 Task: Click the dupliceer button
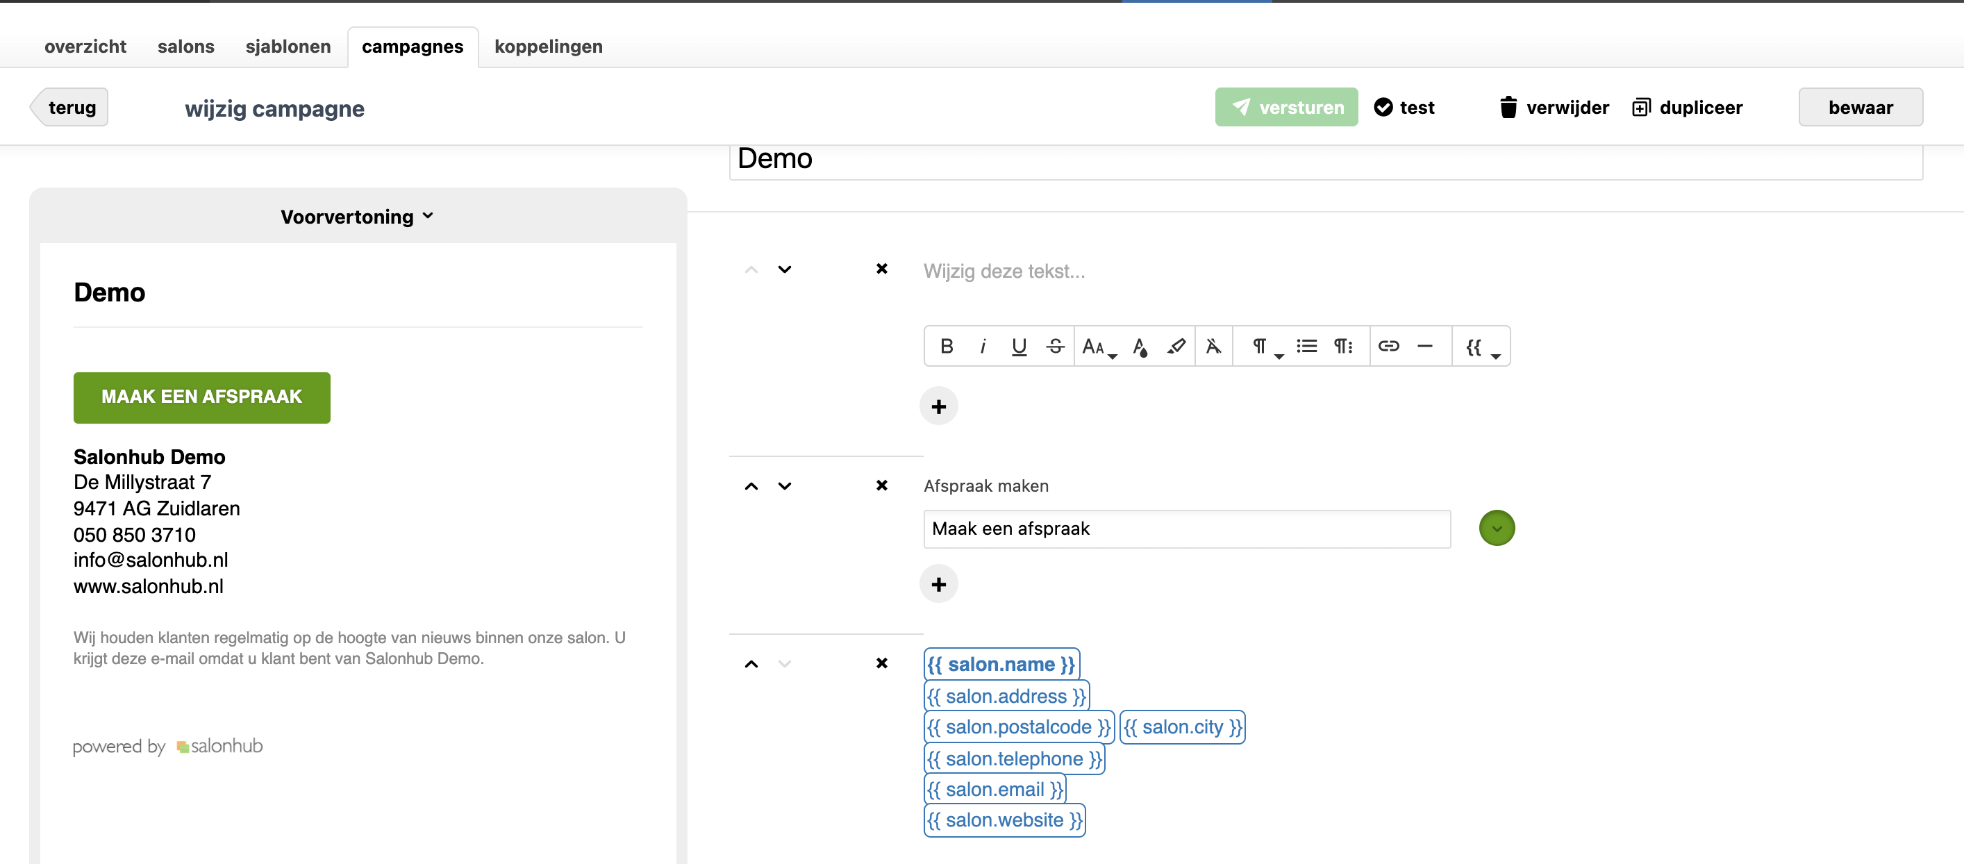coord(1687,108)
